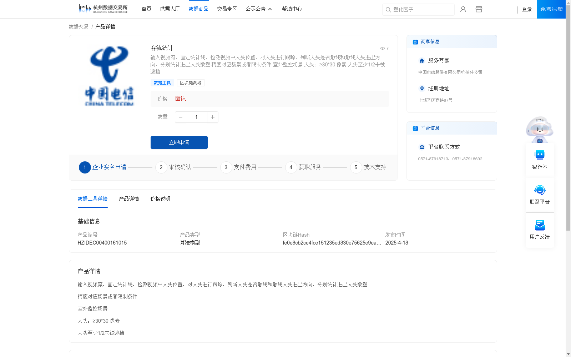The height and width of the screenshot is (357, 571).
Task: Click the publish date 2025-4-18
Action: (396, 243)
